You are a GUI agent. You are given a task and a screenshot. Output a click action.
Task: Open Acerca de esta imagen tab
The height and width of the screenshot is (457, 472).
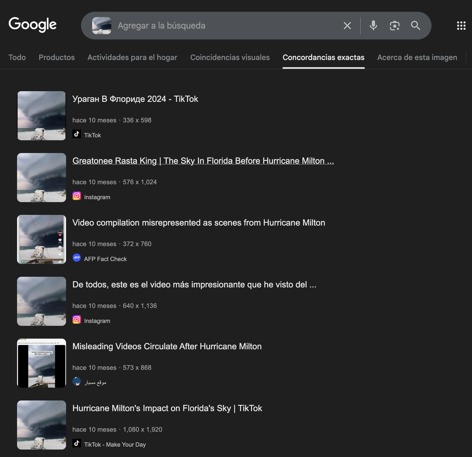pos(417,57)
